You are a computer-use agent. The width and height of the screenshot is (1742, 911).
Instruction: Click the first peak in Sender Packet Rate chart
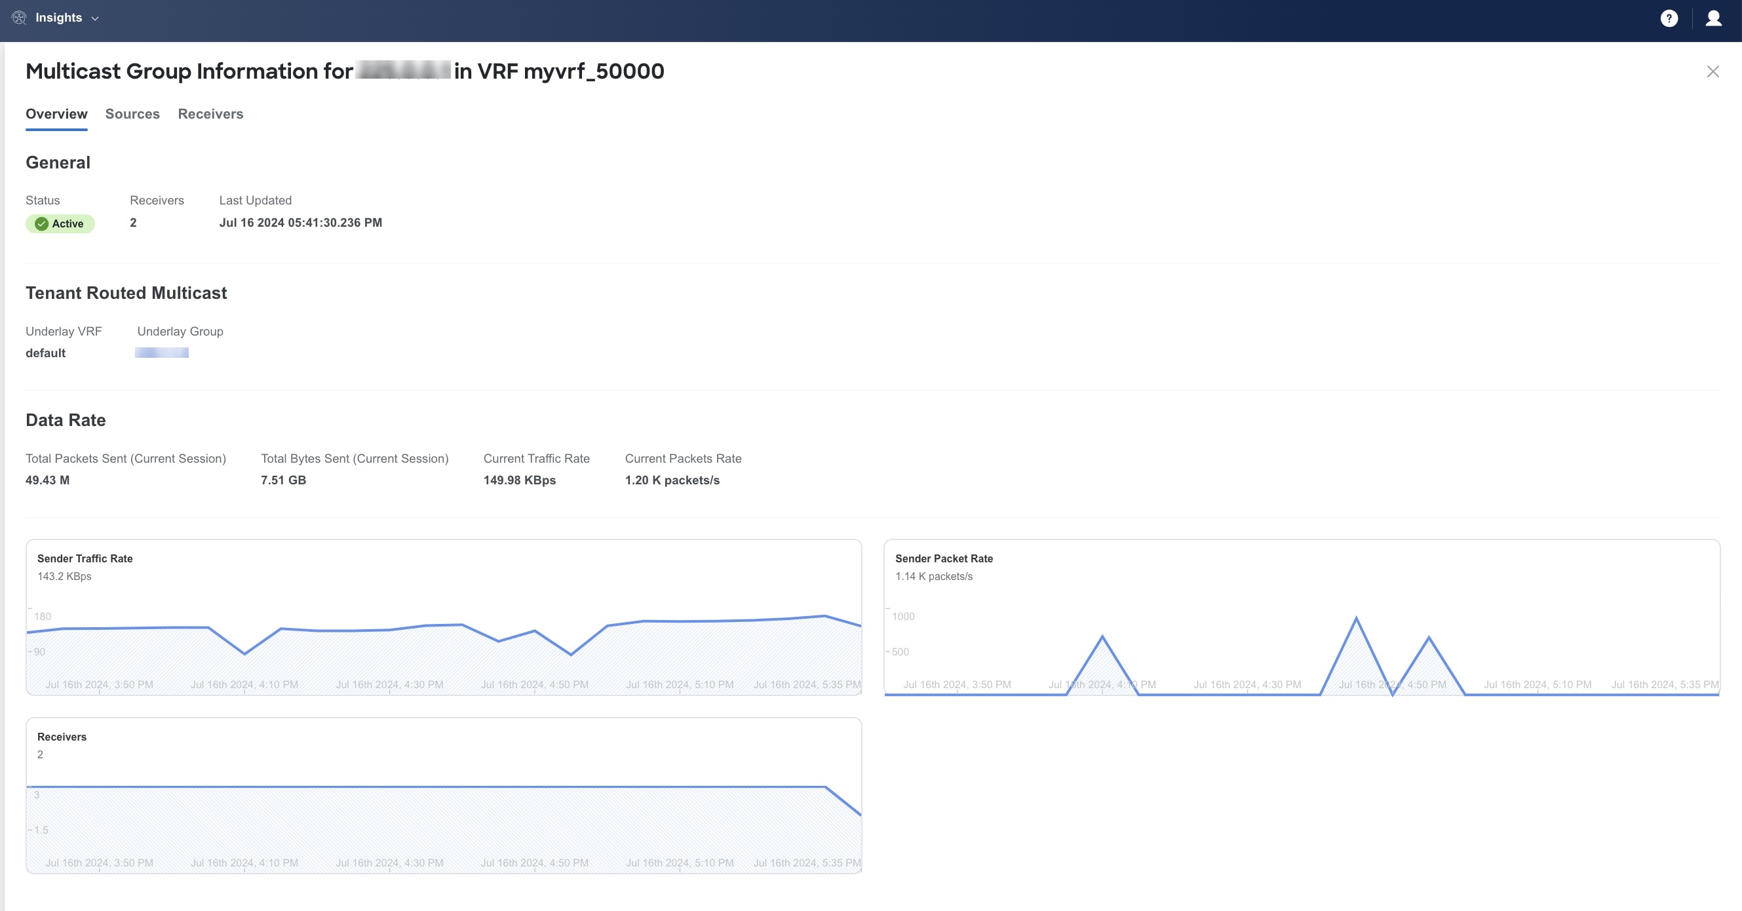point(1102,636)
